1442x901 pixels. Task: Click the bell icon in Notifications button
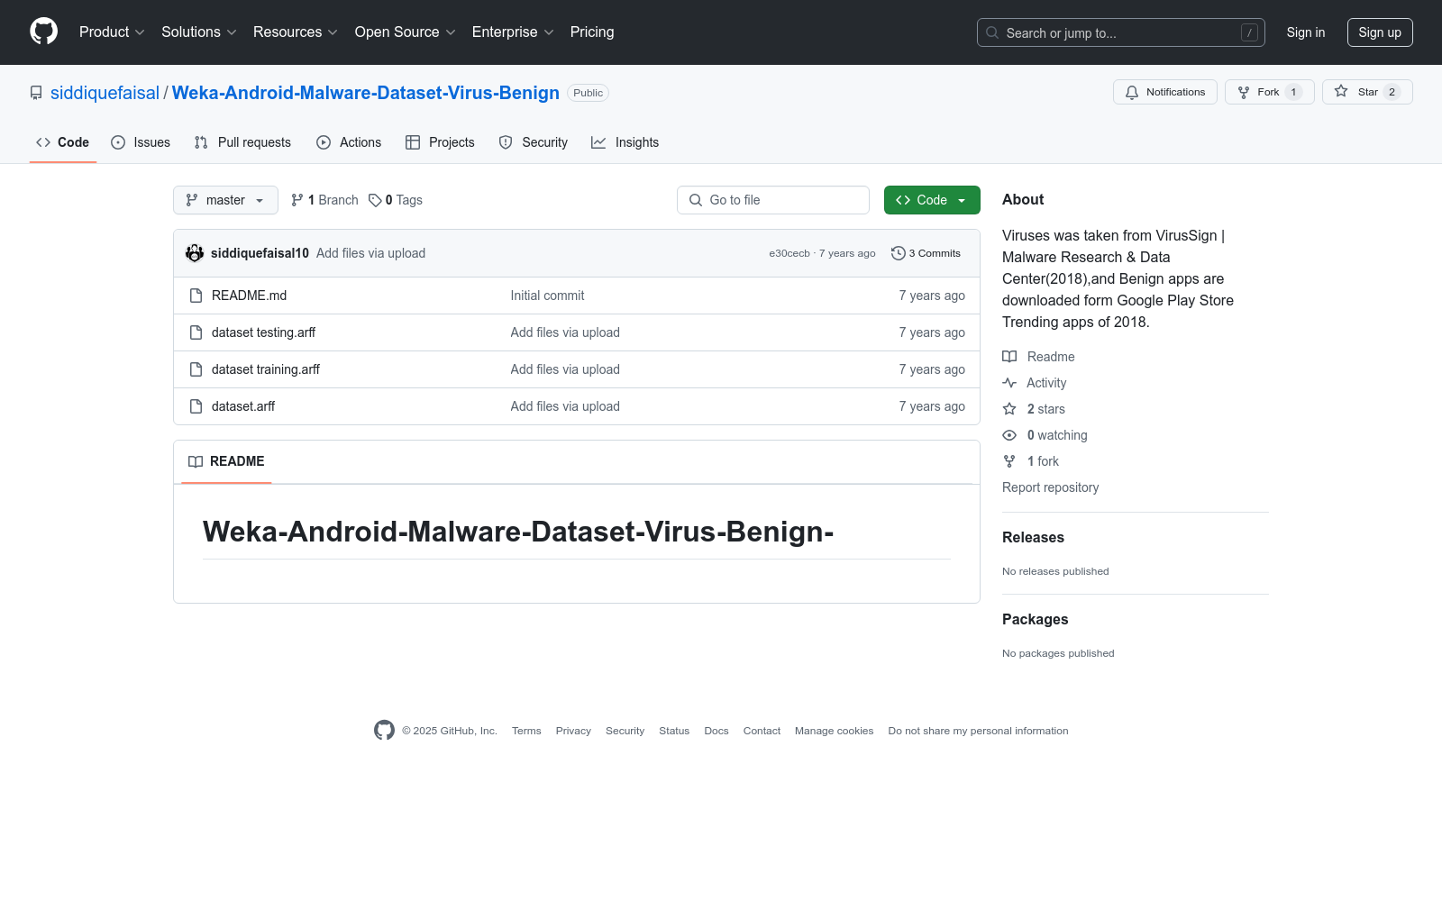(1132, 92)
